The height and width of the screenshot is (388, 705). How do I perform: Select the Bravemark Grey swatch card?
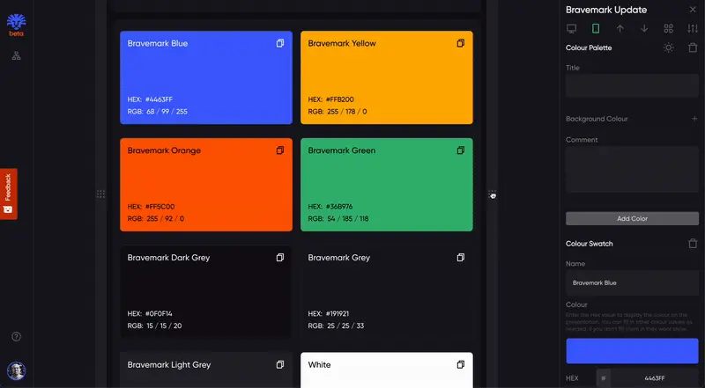tap(387, 292)
